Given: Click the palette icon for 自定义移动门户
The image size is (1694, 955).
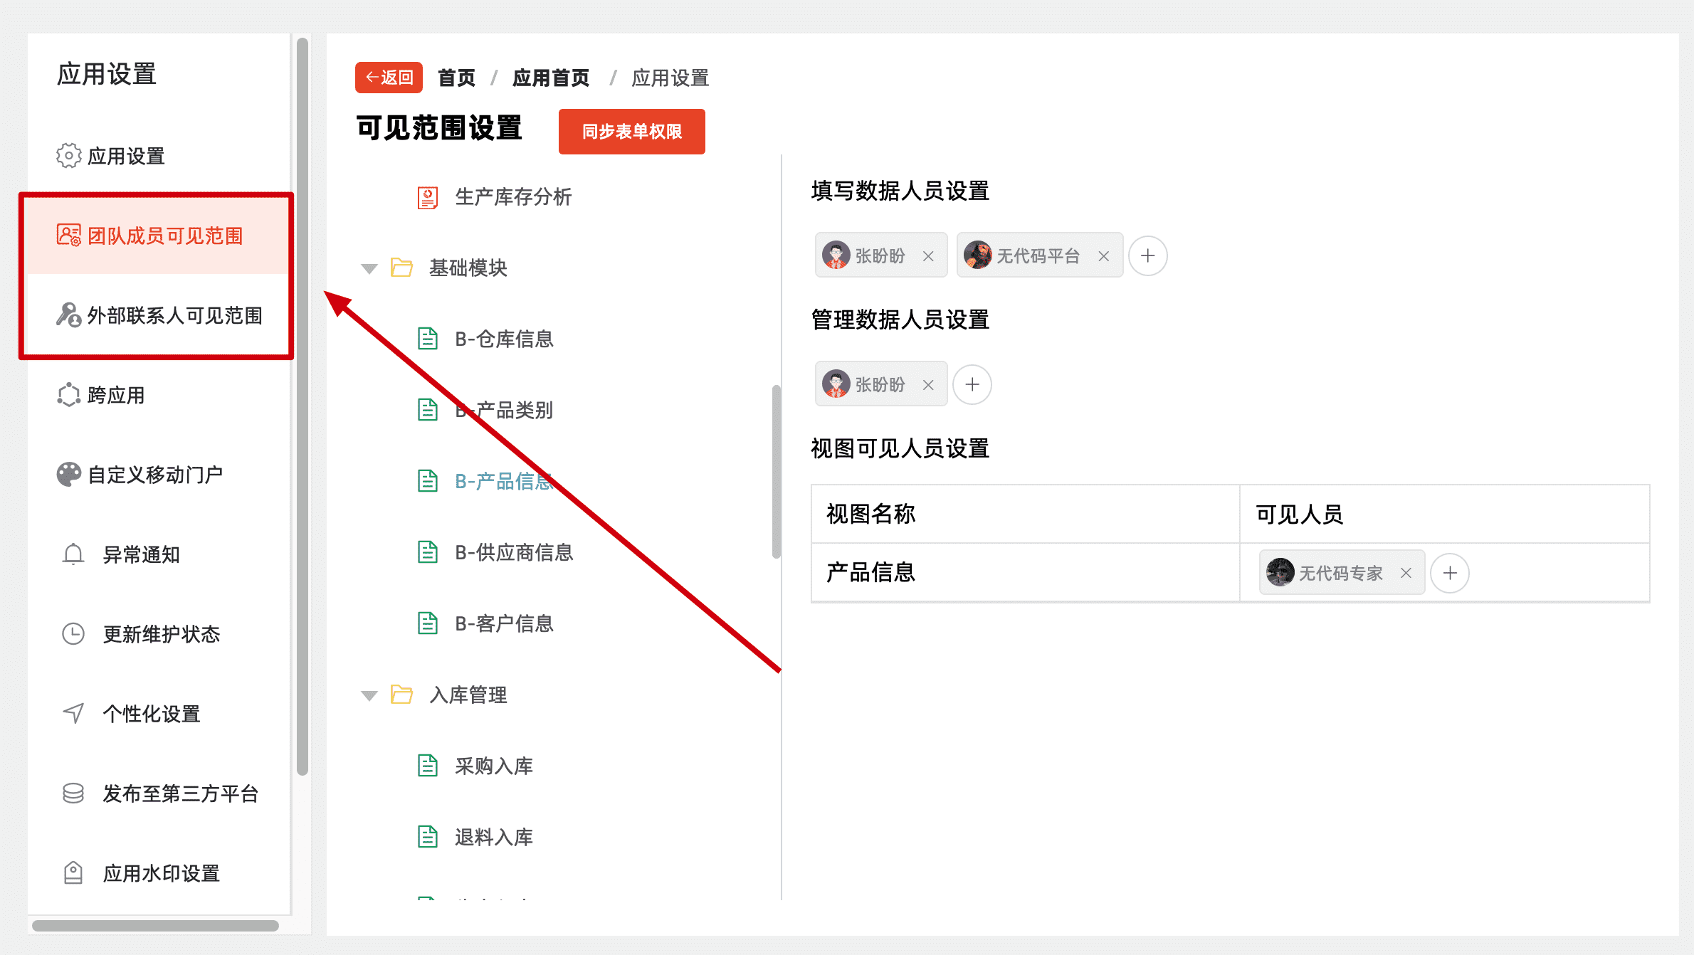Looking at the screenshot, I should coord(68,475).
